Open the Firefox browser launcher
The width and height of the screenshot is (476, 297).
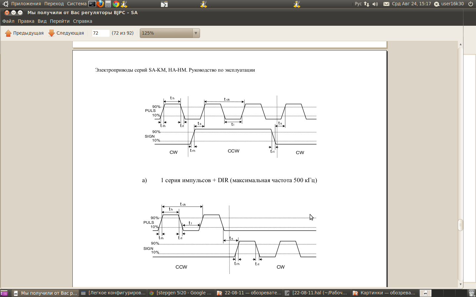100,4
